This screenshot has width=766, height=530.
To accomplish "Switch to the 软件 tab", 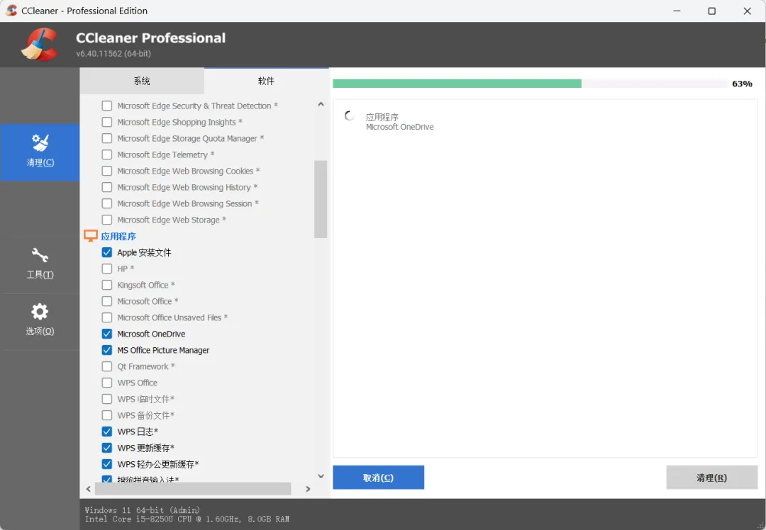I will coord(266,81).
